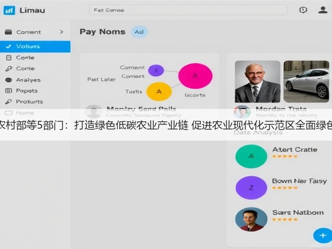Viewport: 332px width, 249px height.
Task: Open the Atert Cratte entry
Action: pyautogui.click(x=295, y=149)
